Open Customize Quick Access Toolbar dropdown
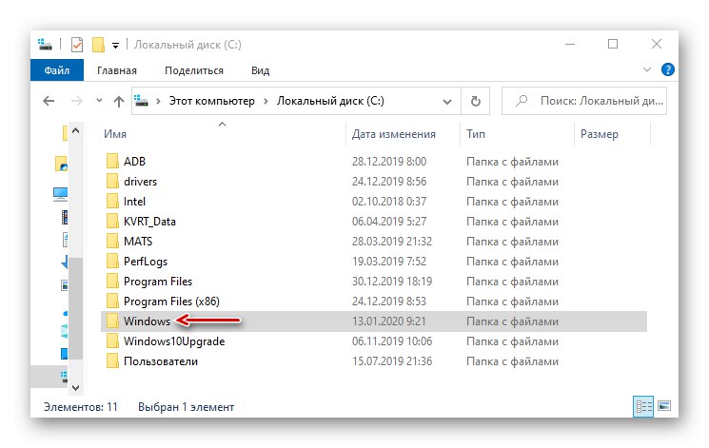The height and width of the screenshot is (448, 709). pyautogui.click(x=115, y=45)
